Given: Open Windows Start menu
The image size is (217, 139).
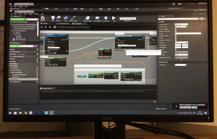Looking at the screenshot, I should [10, 113].
